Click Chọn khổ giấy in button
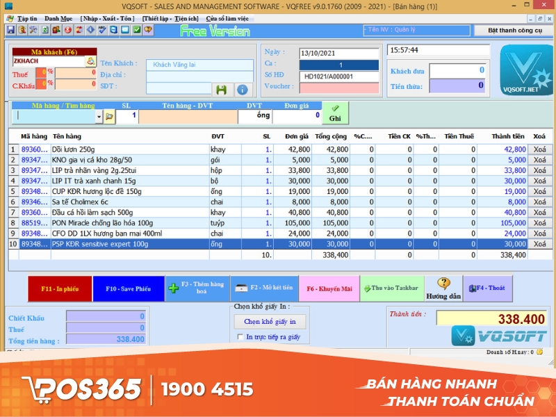Image resolution: width=556 pixels, height=417 pixels. (270, 322)
